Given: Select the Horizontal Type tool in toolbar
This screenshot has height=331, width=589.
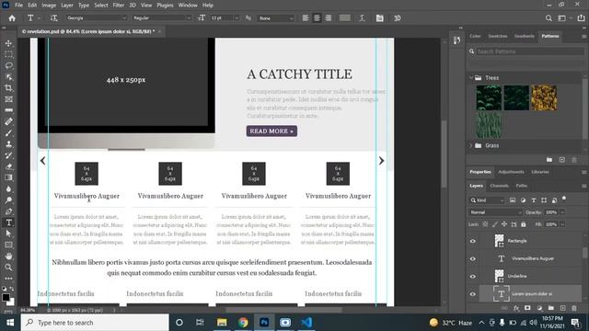Looking at the screenshot, I should coord(8,223).
